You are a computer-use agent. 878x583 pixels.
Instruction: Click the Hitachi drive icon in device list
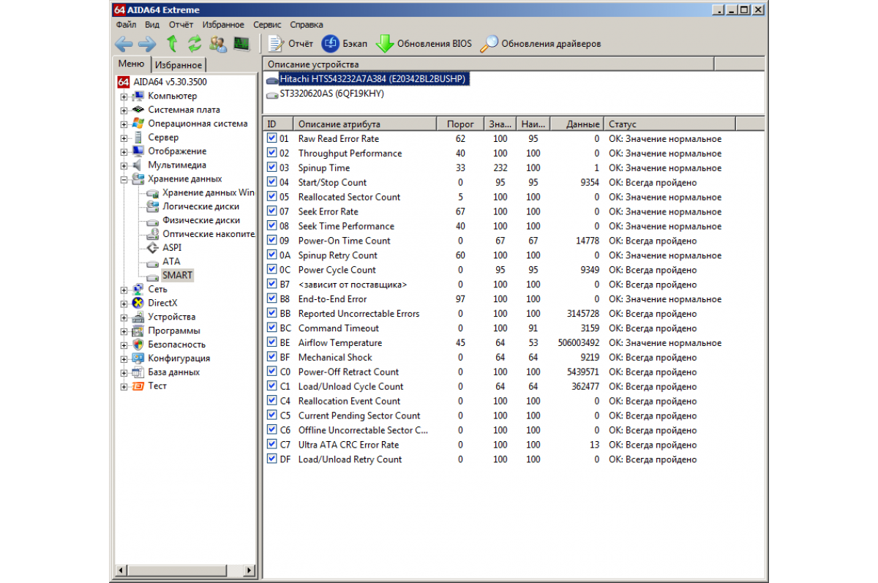tap(272, 79)
